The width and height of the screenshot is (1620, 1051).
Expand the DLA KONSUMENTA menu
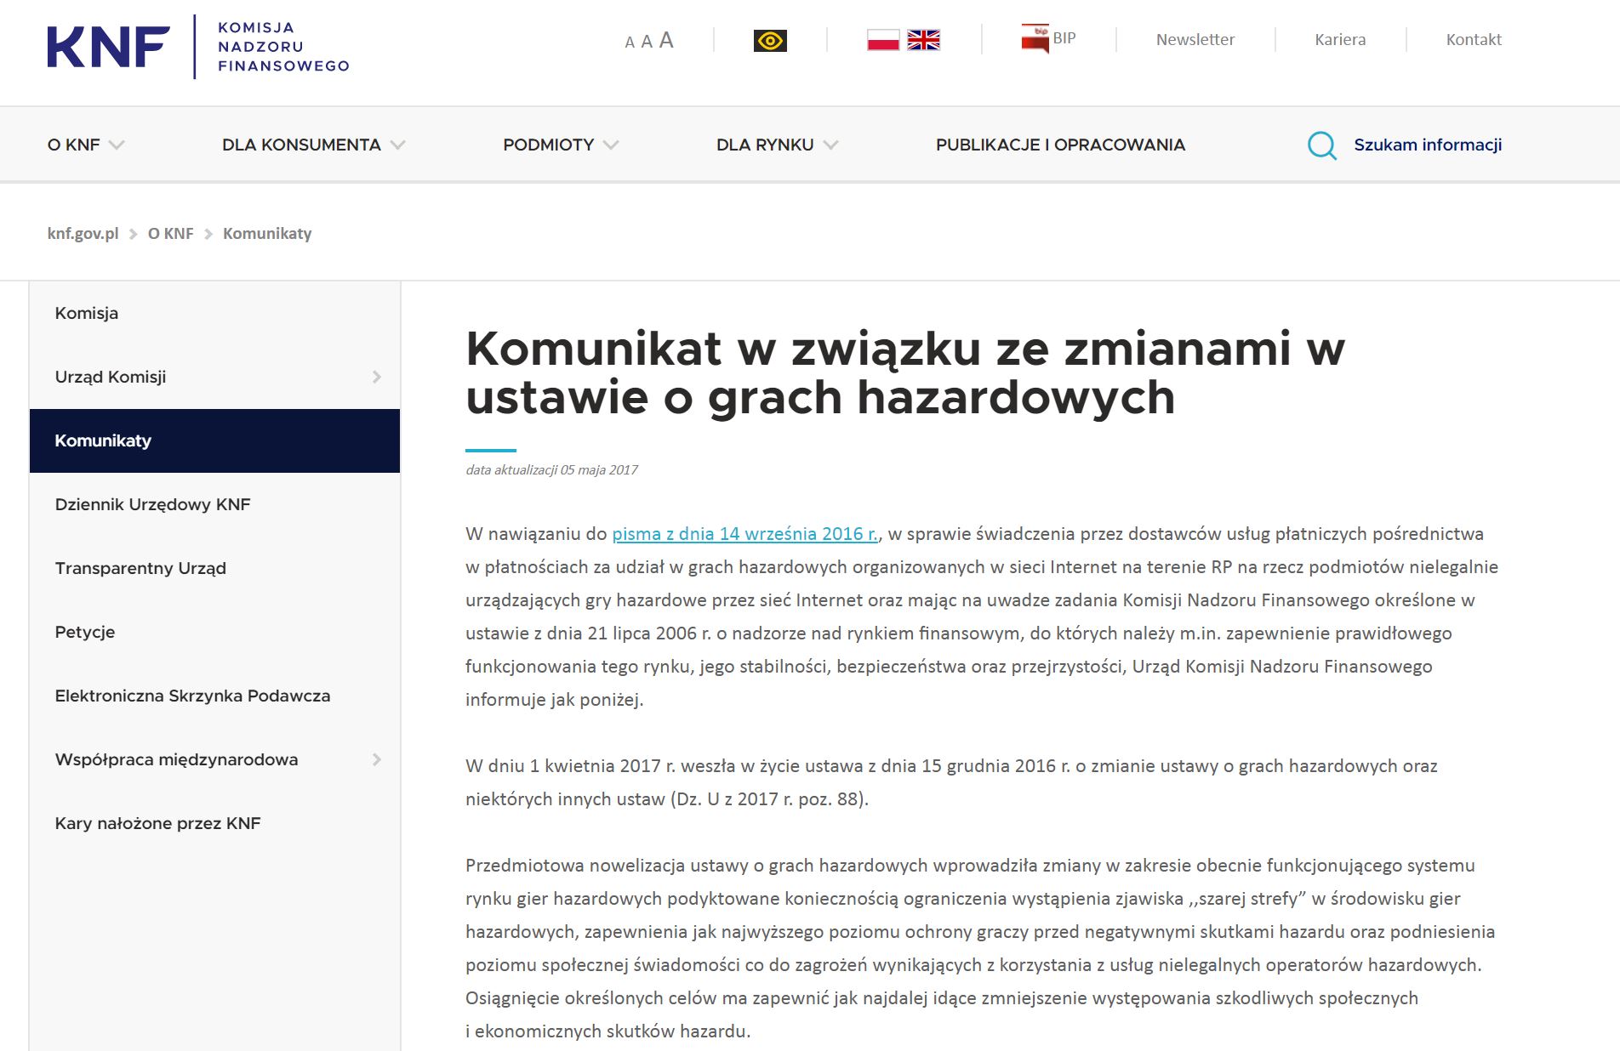click(x=313, y=145)
